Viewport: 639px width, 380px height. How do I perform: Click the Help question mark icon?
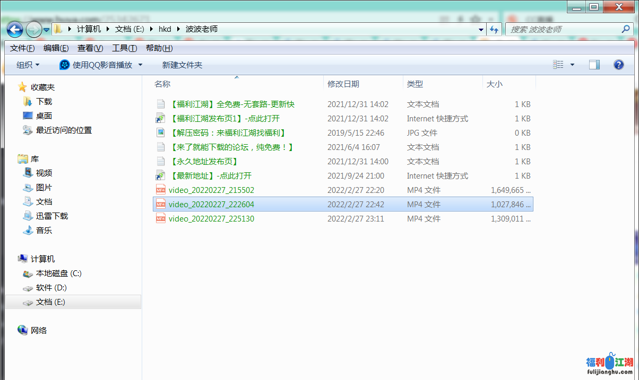(x=618, y=65)
